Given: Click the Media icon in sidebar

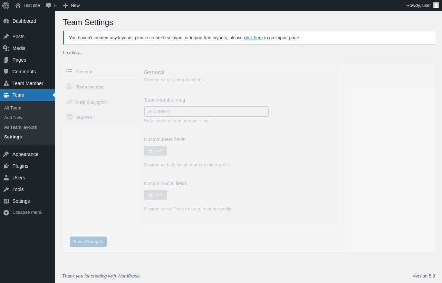Looking at the screenshot, I should (6, 48).
